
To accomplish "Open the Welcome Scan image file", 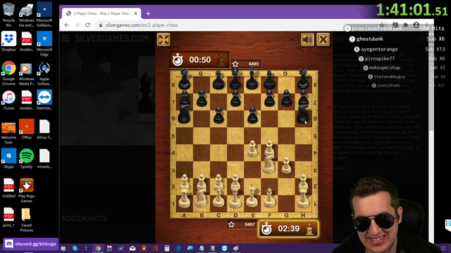I will pos(8,131).
